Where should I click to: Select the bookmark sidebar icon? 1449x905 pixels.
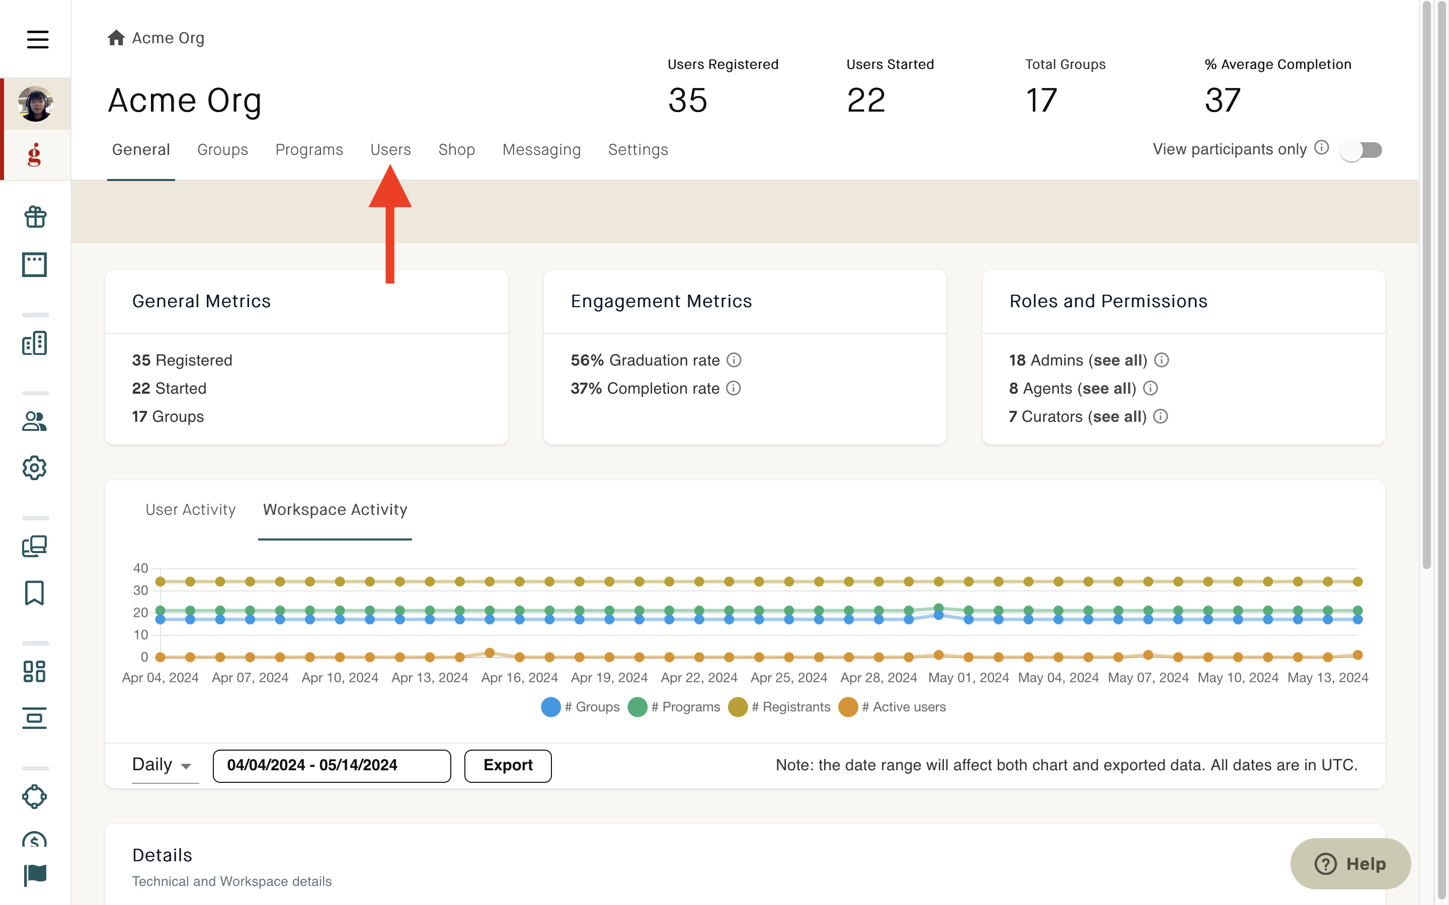35,593
